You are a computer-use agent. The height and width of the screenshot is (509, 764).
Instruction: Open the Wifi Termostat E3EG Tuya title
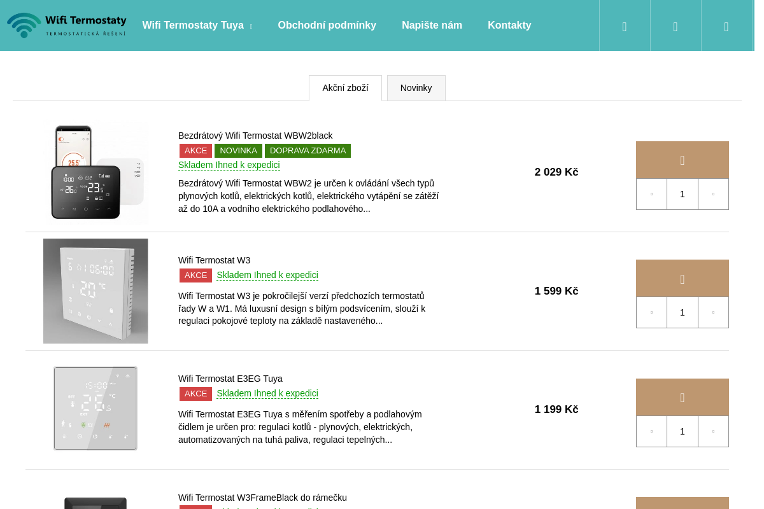tap(230, 379)
